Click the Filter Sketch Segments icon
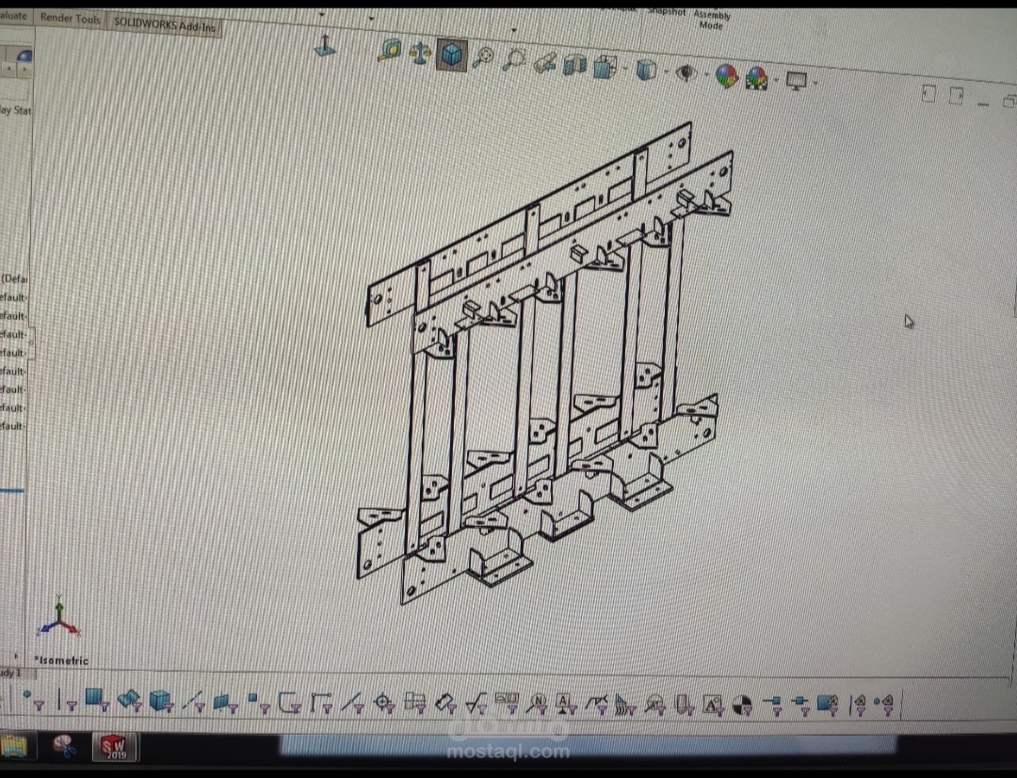Screen dimensions: 1017x778 321,704
